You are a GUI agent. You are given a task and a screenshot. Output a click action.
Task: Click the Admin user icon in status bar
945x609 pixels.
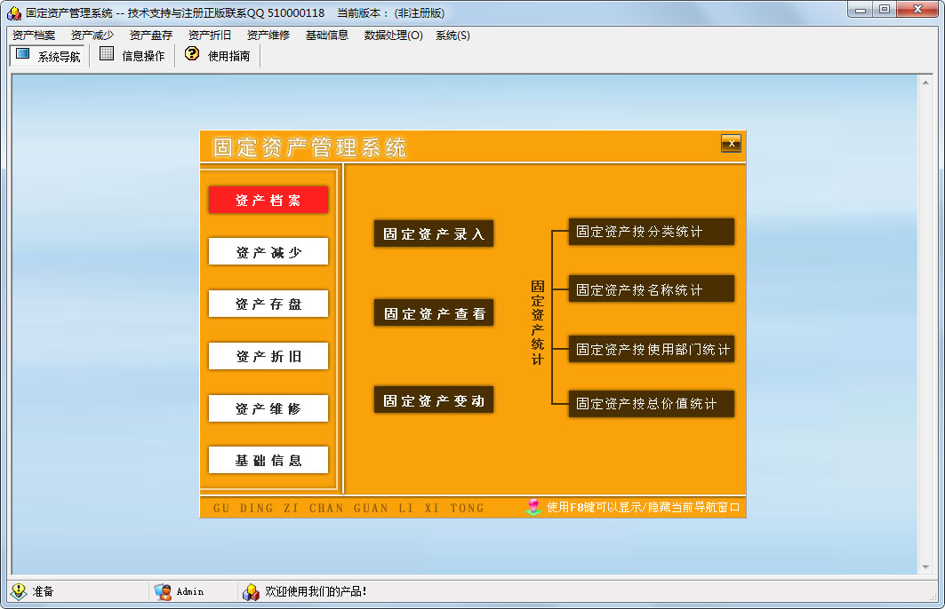click(163, 591)
